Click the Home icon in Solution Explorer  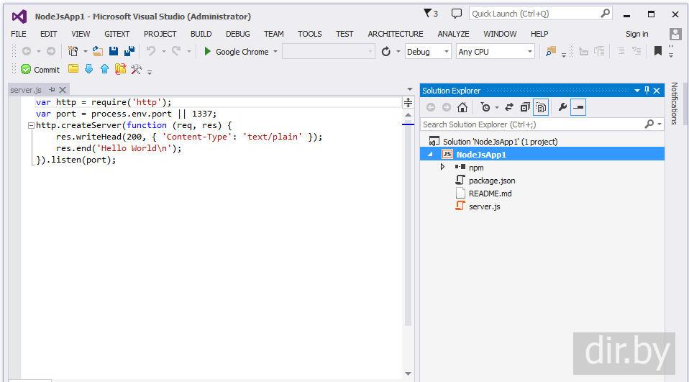tap(462, 107)
